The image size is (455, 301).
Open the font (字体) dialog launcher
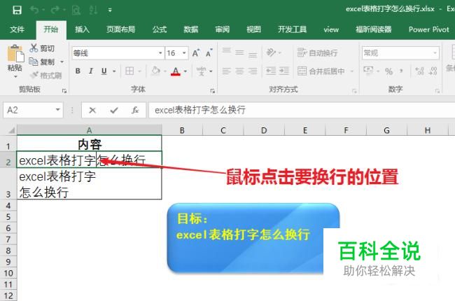click(213, 91)
